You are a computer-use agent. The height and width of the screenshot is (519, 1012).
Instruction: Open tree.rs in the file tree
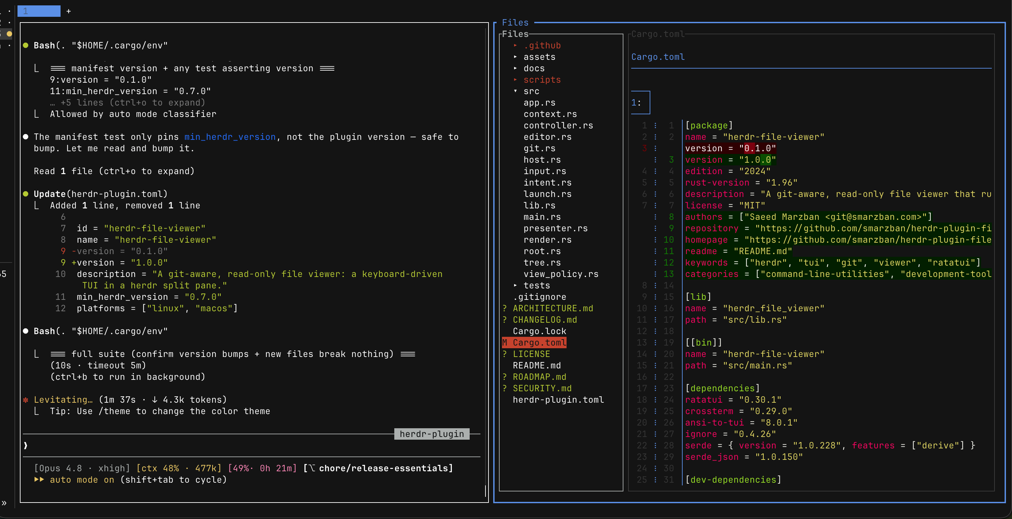click(542, 262)
